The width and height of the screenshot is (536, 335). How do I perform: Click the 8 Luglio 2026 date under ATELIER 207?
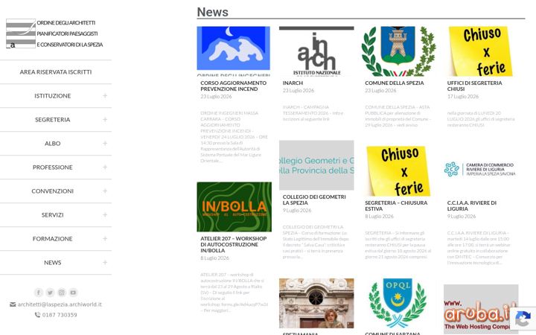214,258
